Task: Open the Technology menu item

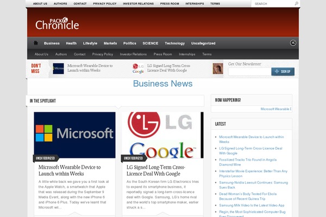Action: click(x=174, y=43)
